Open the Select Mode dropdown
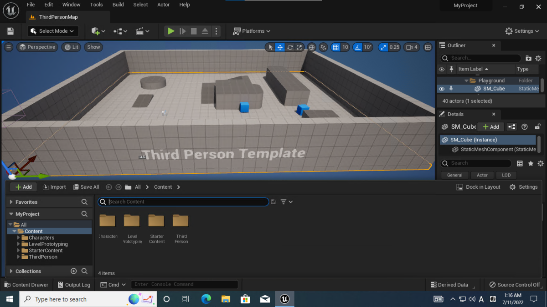This screenshot has width=547, height=307. click(x=52, y=30)
